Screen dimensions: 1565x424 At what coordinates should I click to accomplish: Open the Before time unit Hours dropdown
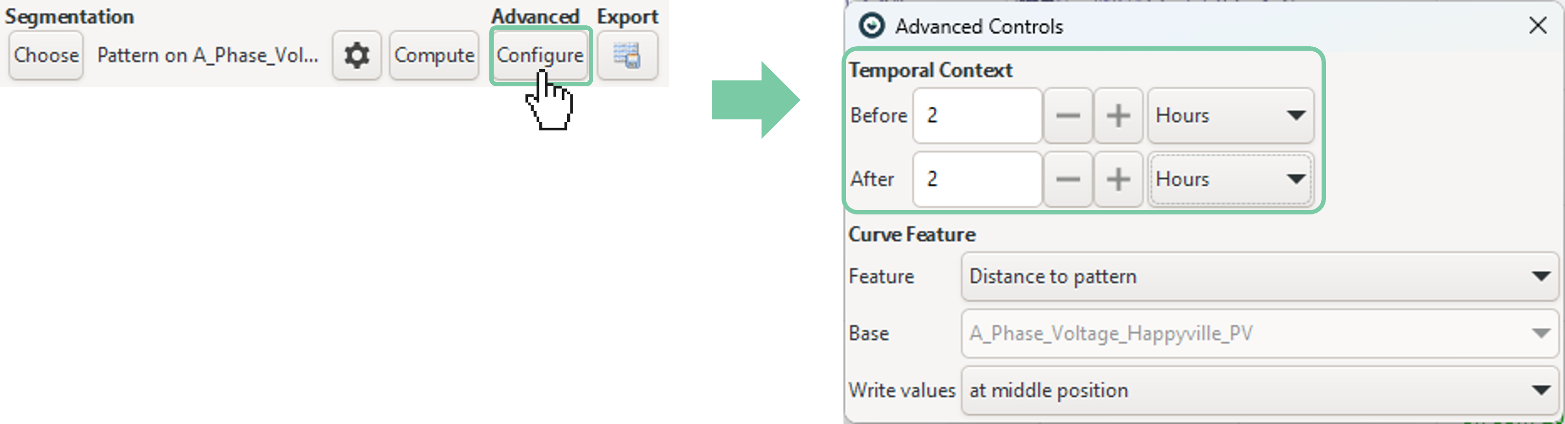click(1230, 115)
